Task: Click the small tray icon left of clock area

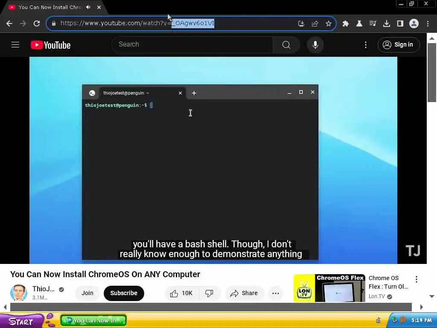Action: pyautogui.click(x=379, y=320)
